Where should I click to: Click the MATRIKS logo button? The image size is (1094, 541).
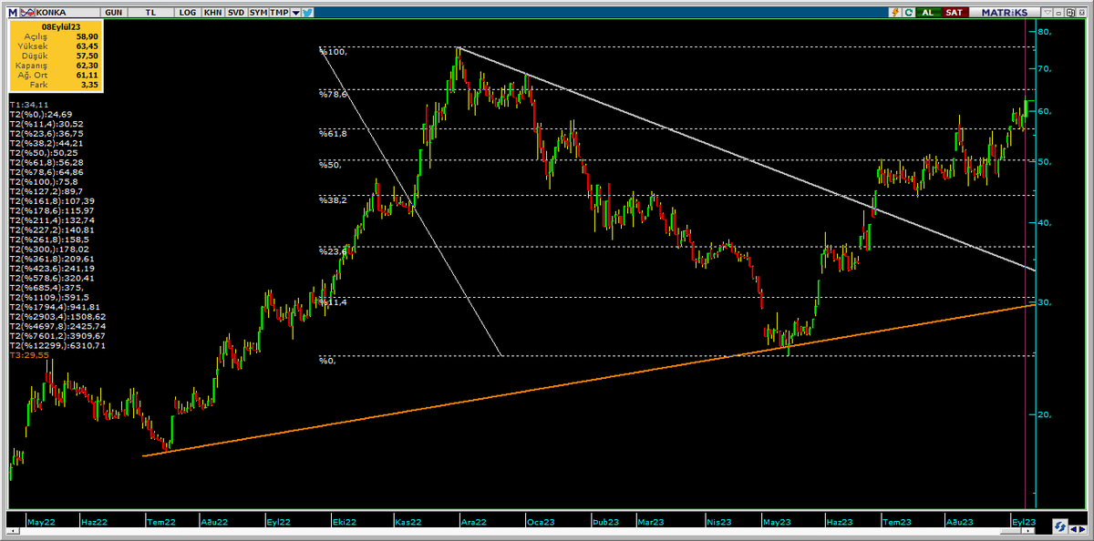point(1004,13)
